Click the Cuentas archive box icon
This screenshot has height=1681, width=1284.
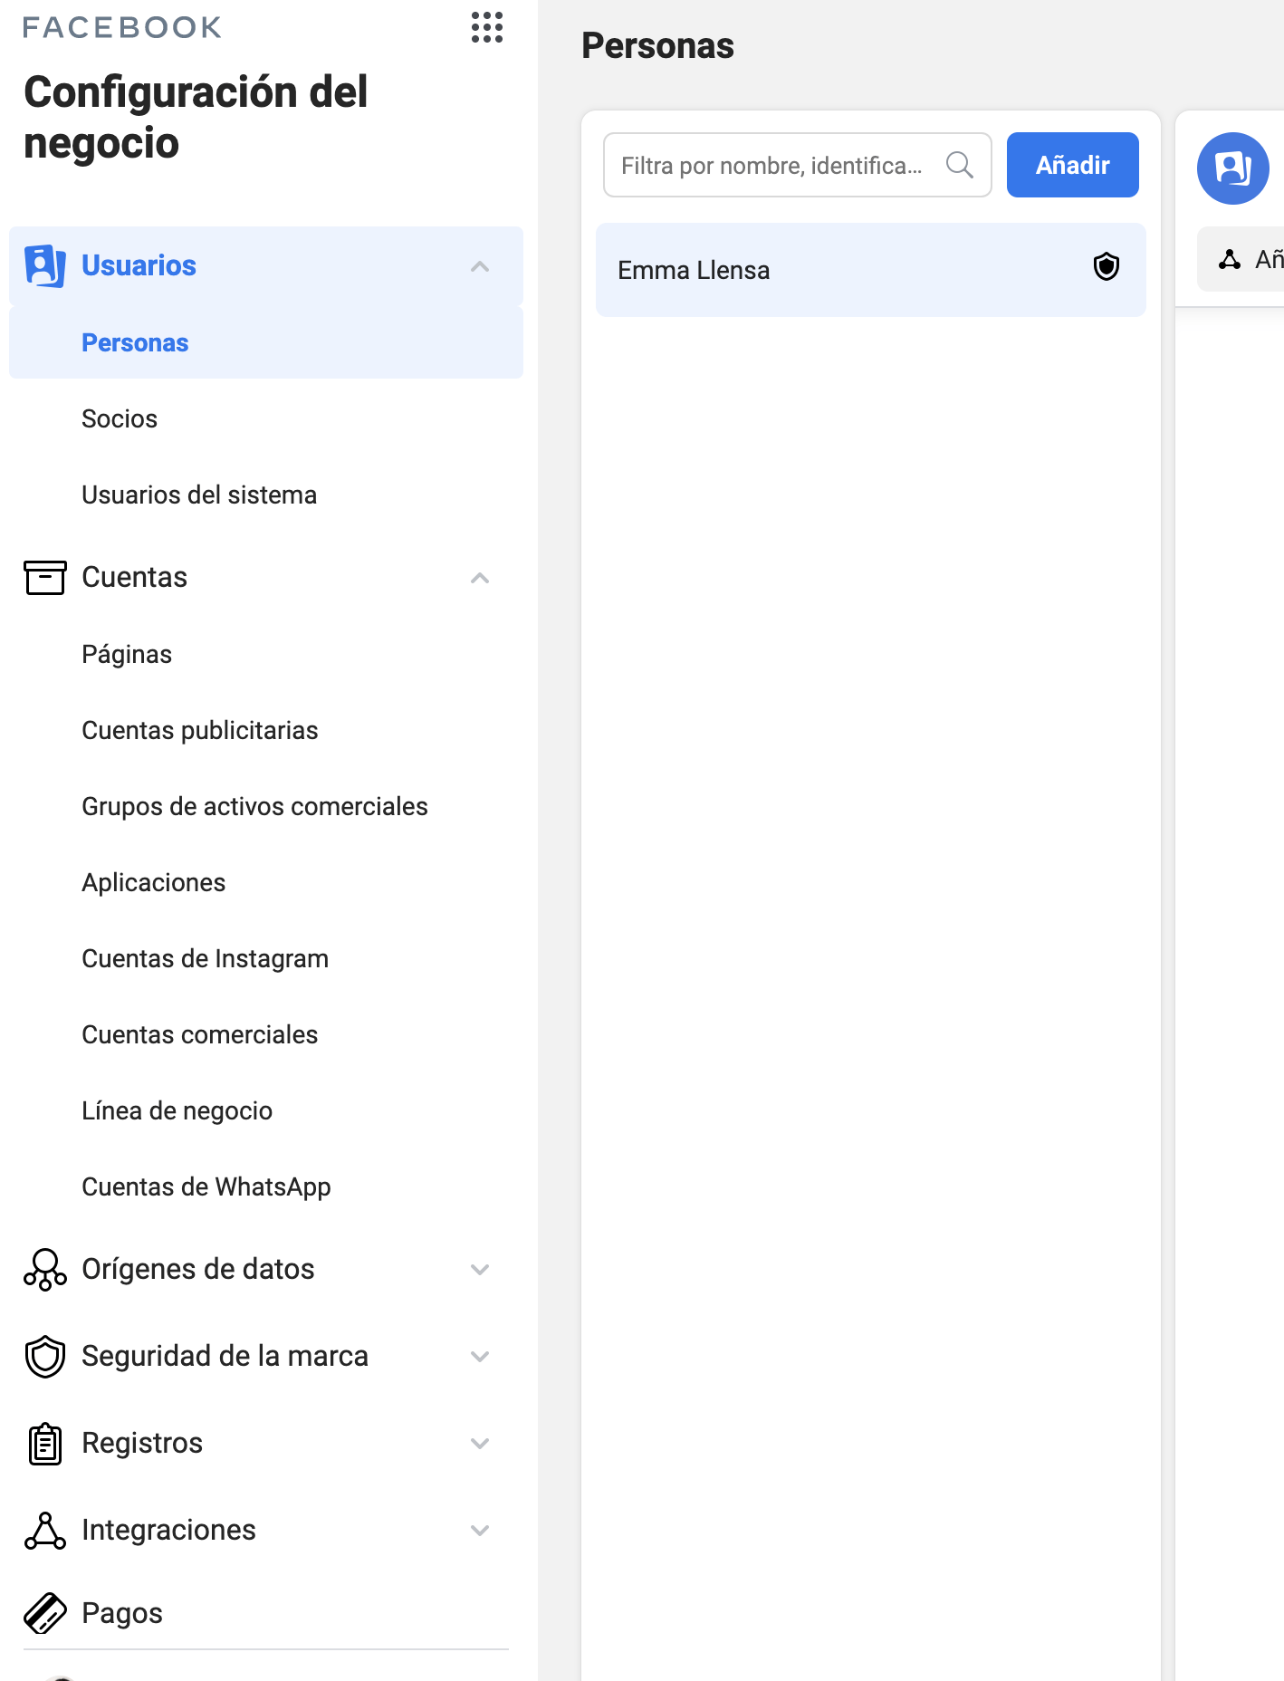45,577
